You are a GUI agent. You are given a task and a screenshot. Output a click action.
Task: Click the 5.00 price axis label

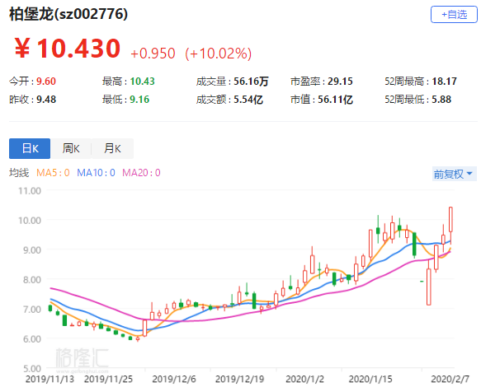(32, 368)
